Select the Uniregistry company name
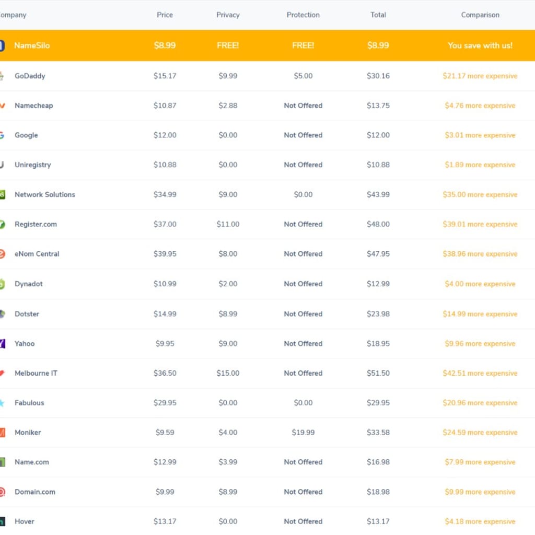The height and width of the screenshot is (535, 535). coord(33,165)
